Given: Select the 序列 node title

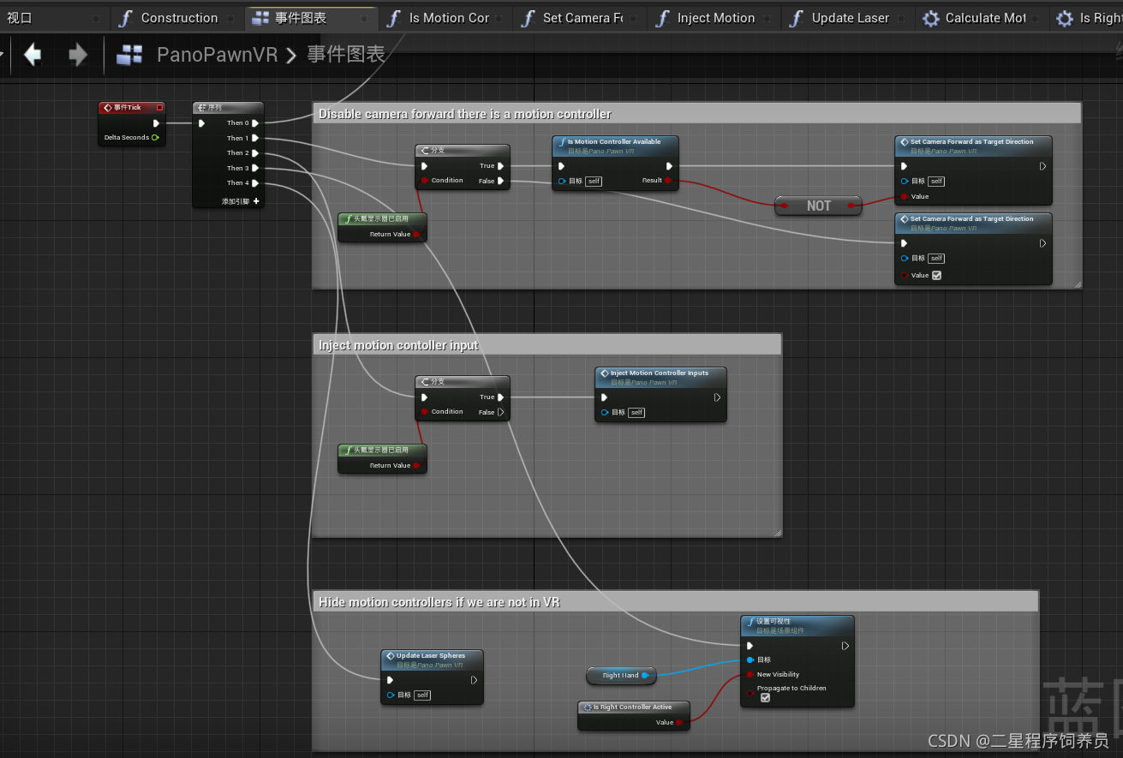Looking at the screenshot, I should pos(228,108).
